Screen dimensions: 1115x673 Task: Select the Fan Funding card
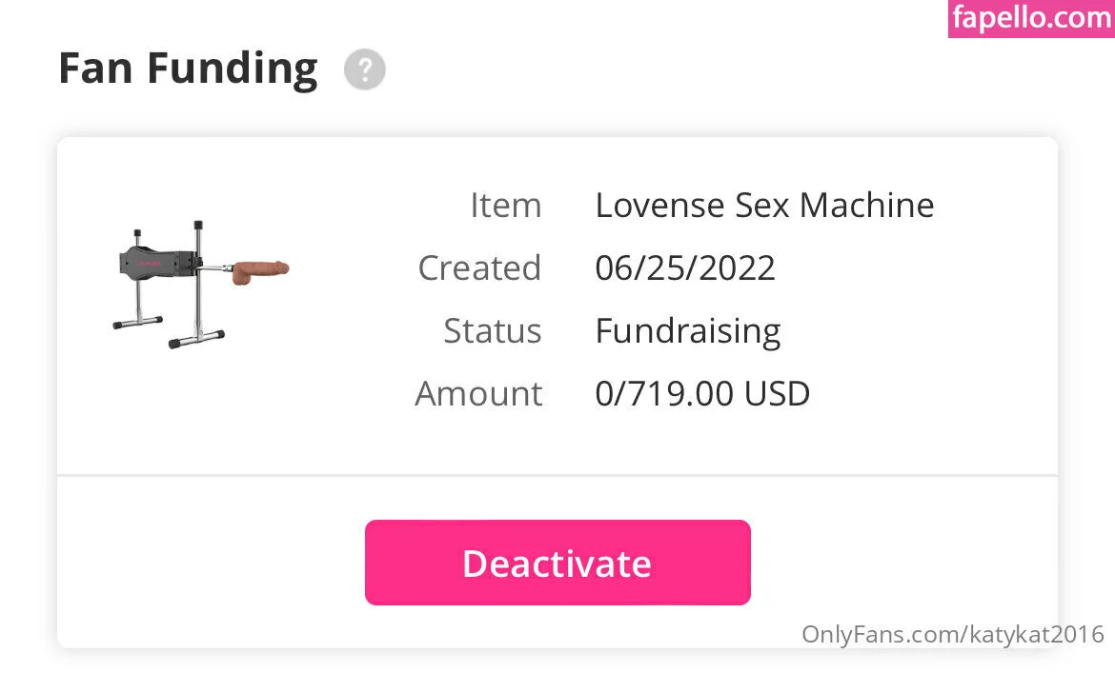(557, 390)
